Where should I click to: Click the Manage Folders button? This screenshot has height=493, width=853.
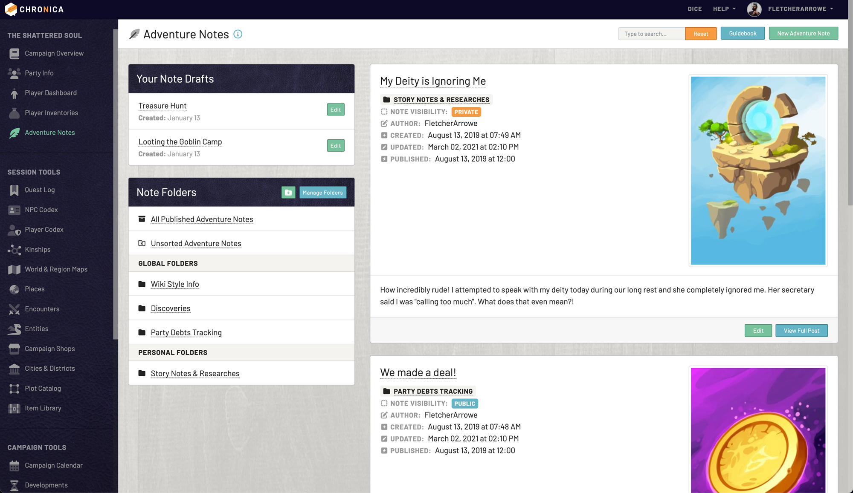pos(322,193)
